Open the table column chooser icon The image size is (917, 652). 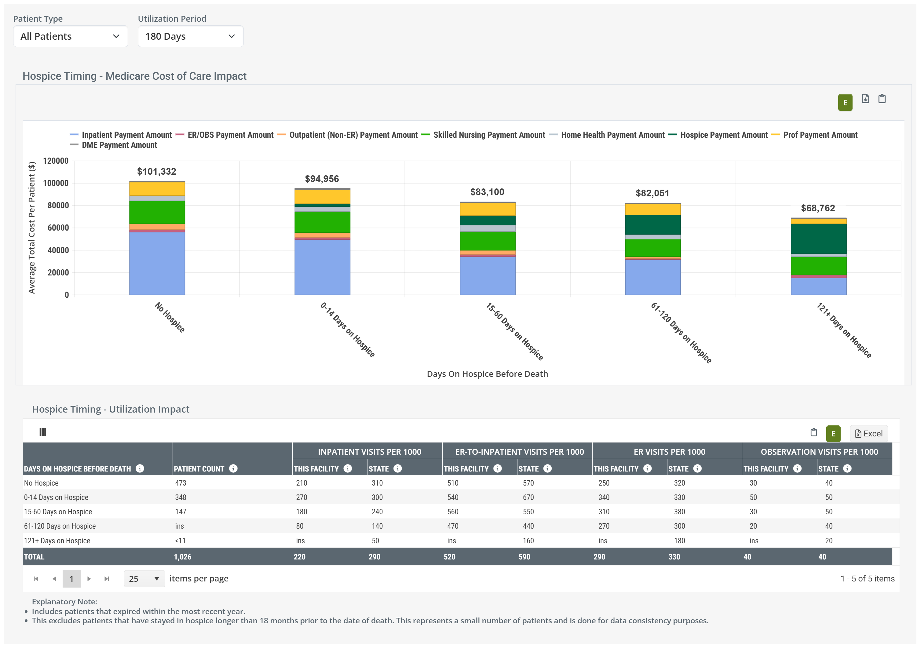coord(42,432)
